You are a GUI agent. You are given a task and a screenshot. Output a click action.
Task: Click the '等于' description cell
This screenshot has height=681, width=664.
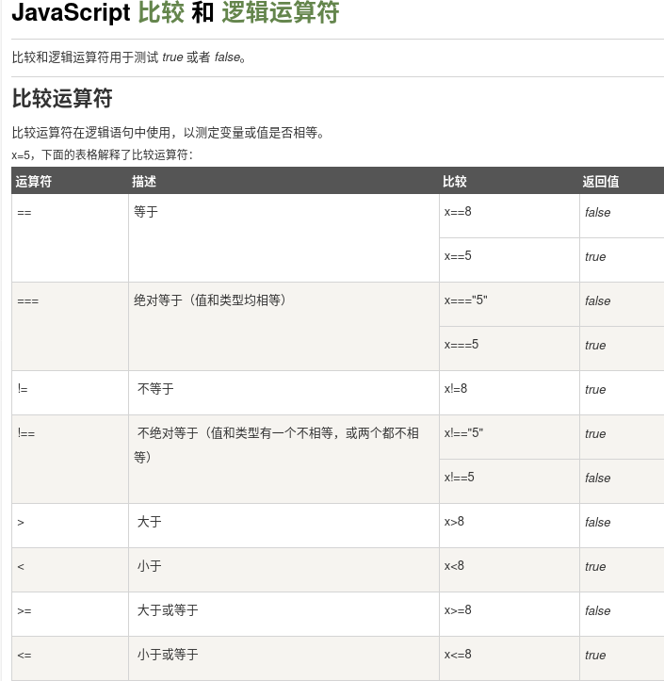point(284,238)
